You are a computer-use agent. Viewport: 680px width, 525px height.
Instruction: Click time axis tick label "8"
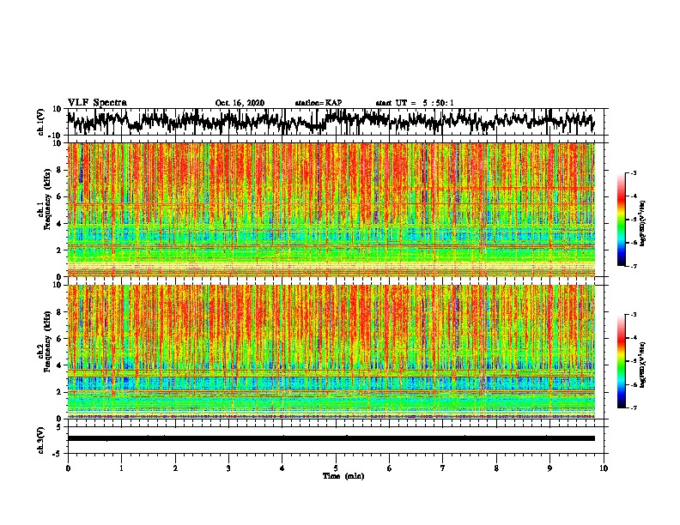click(x=496, y=468)
